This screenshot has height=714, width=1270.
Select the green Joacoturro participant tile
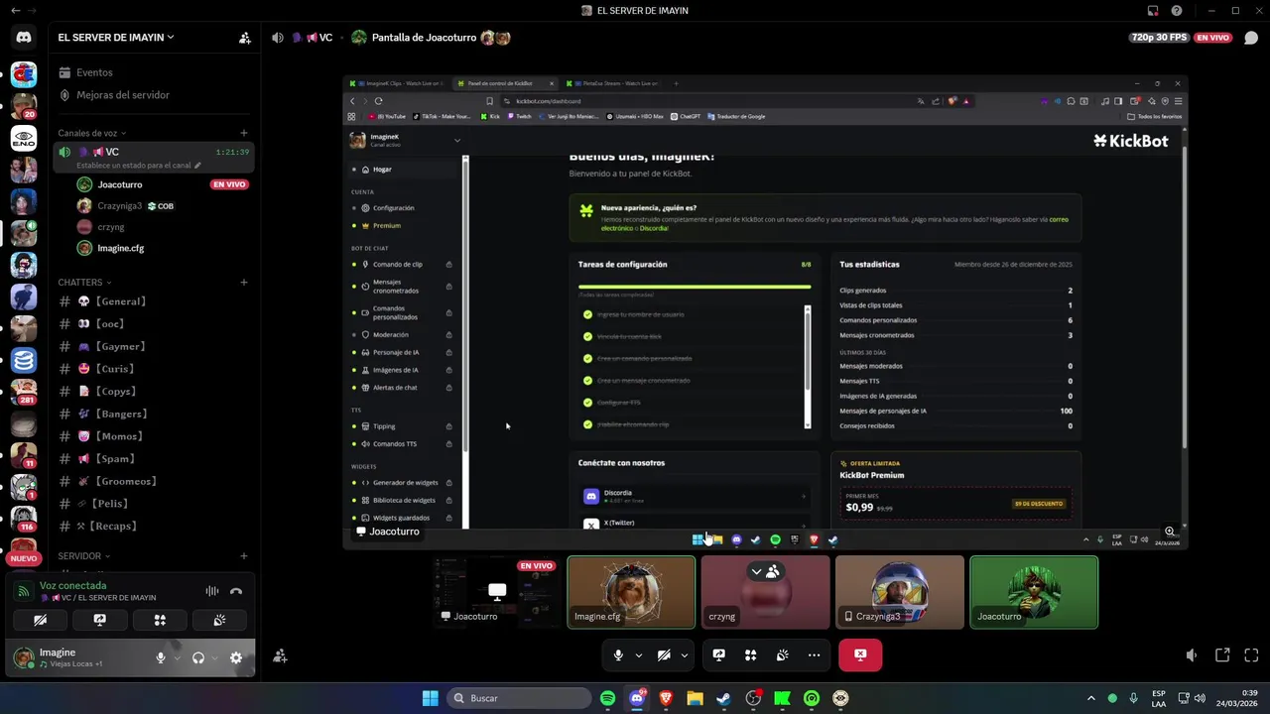coord(1034,592)
